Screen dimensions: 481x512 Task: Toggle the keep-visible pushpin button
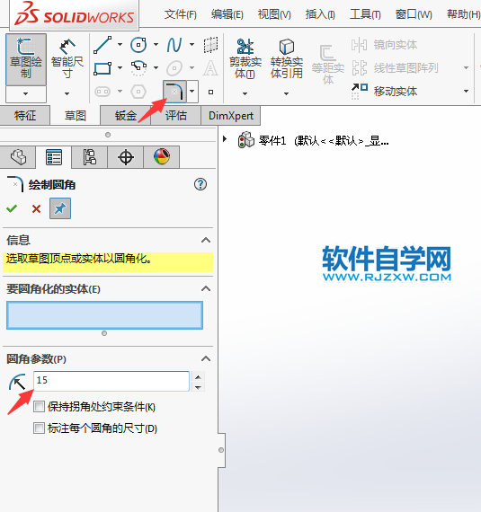[x=60, y=208]
